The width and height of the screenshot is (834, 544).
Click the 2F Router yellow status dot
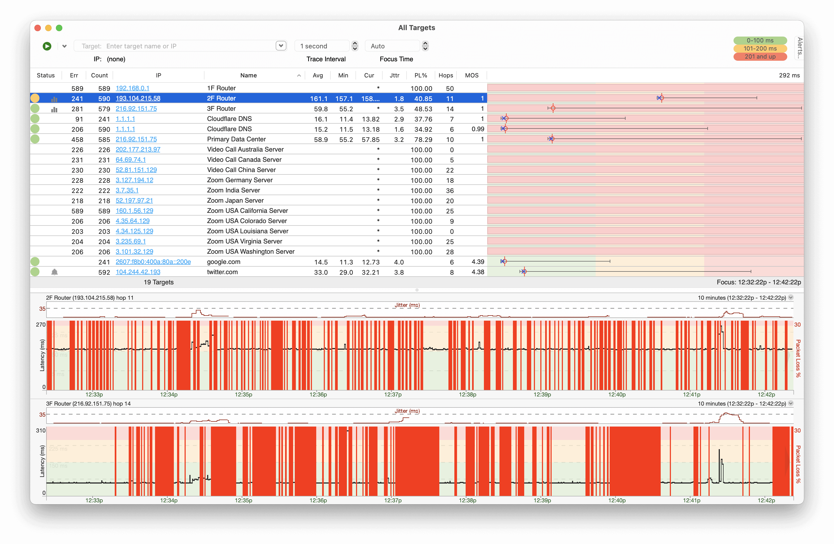[x=35, y=98]
